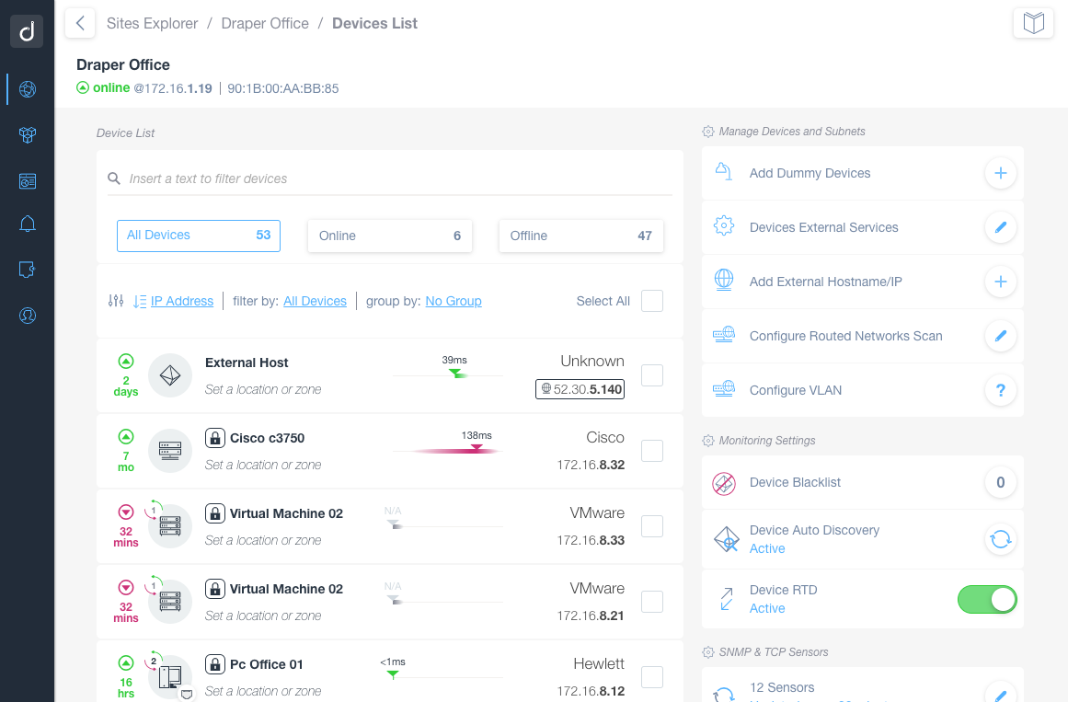Viewport: 1068px width, 702px height.
Task: Refresh Device Auto Discovery
Action: [1001, 539]
